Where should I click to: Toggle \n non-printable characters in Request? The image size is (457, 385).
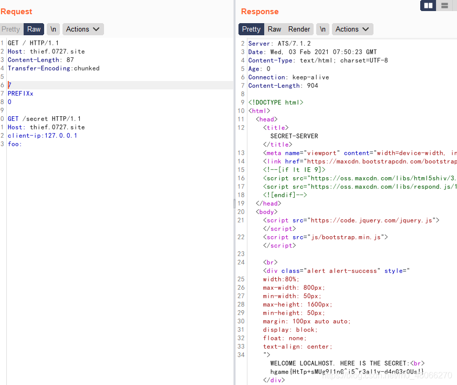(54, 29)
